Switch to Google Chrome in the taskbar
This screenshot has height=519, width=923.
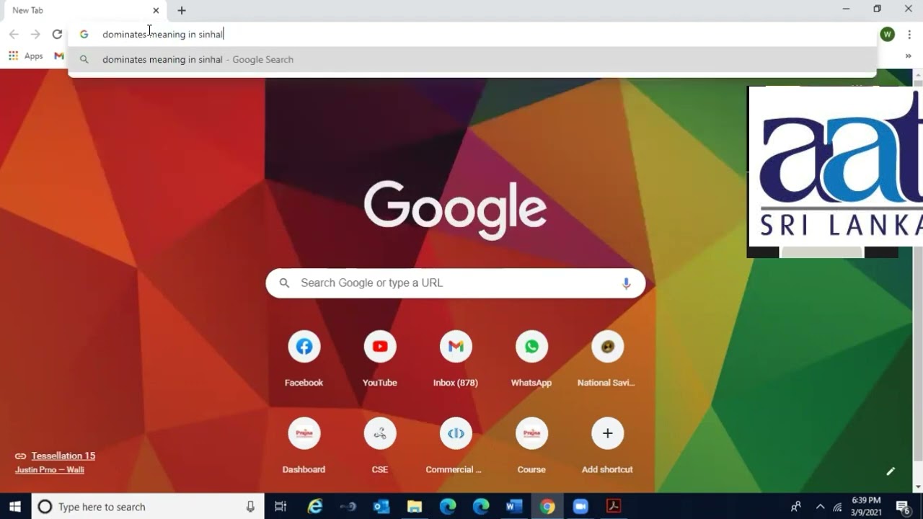[x=547, y=507]
